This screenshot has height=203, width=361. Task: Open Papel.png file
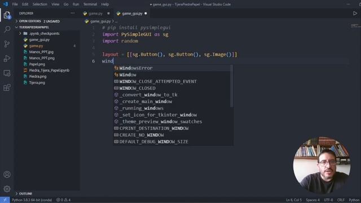(x=37, y=64)
